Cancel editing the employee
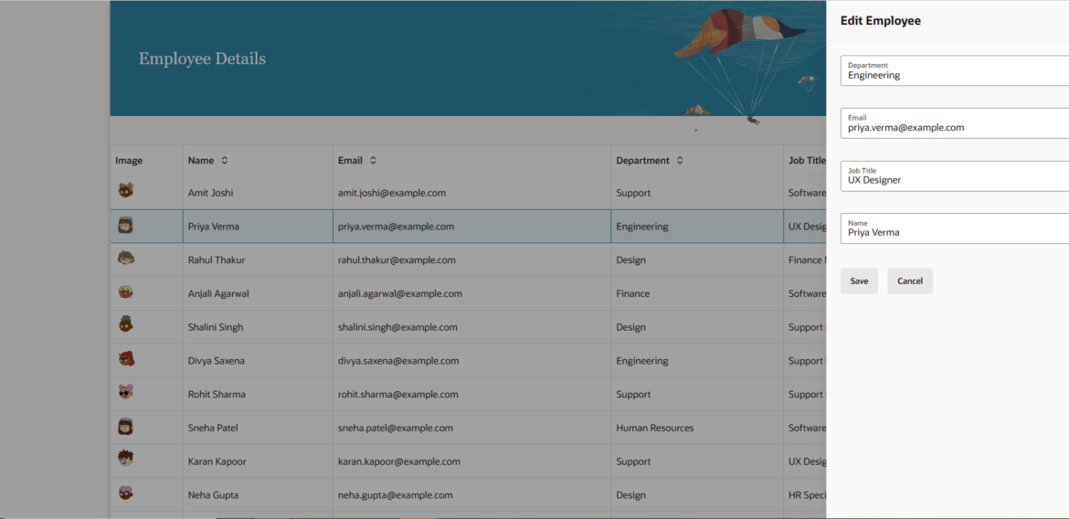 [910, 281]
